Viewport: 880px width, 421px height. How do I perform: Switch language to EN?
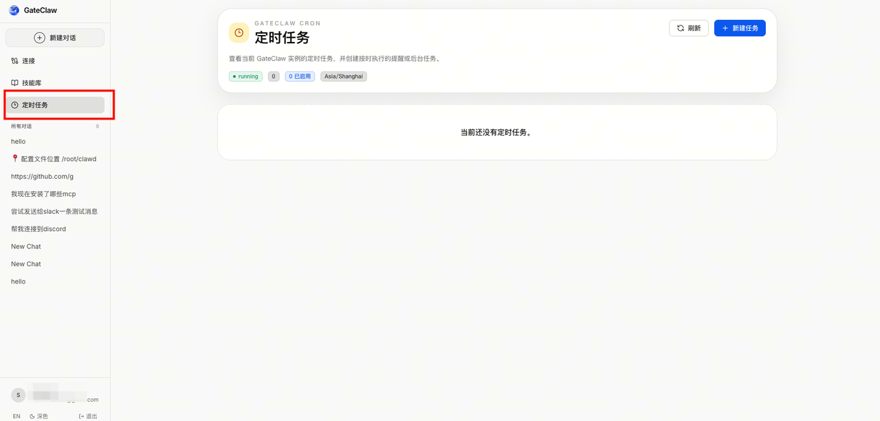coord(16,416)
